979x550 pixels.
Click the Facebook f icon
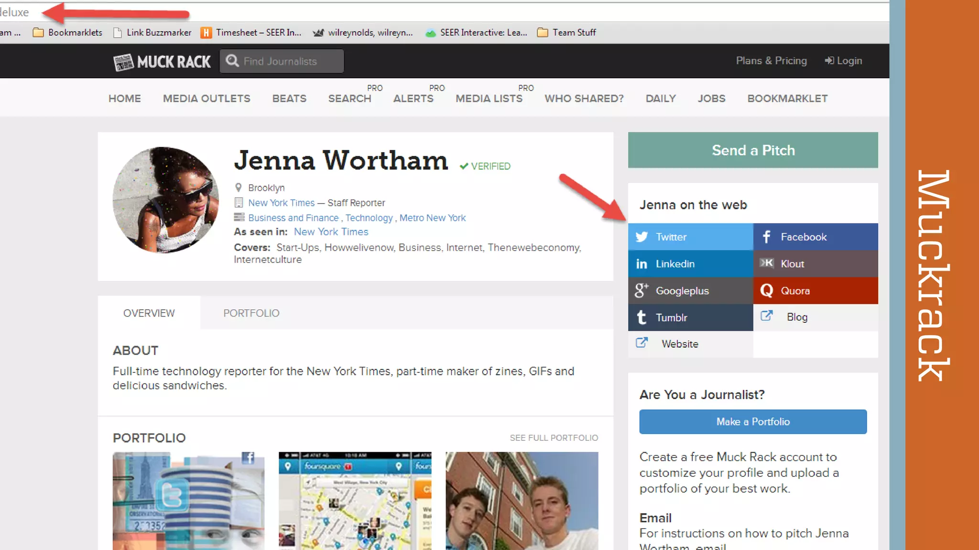767,237
